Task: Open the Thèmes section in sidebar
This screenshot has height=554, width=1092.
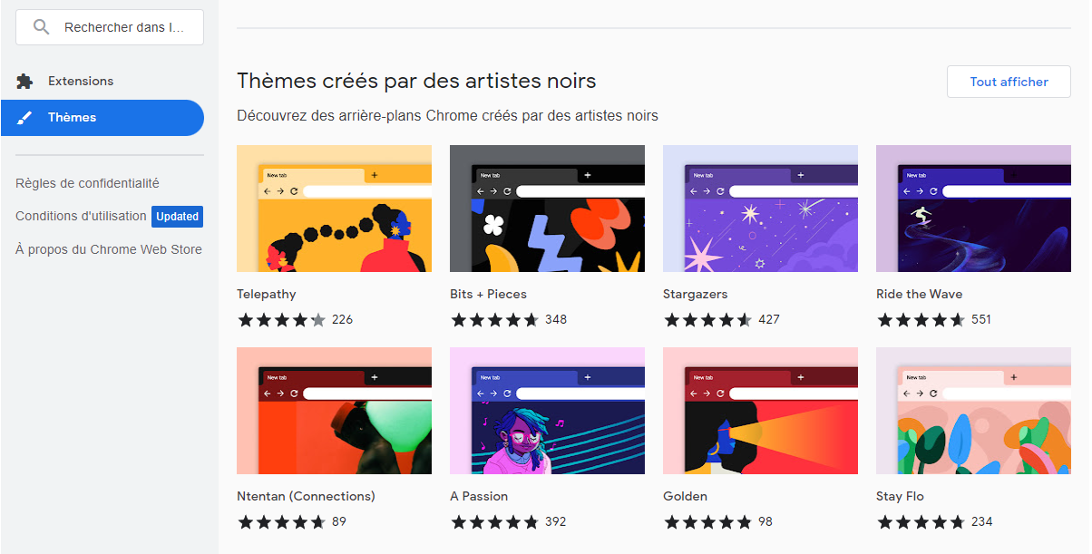Action: pos(102,118)
